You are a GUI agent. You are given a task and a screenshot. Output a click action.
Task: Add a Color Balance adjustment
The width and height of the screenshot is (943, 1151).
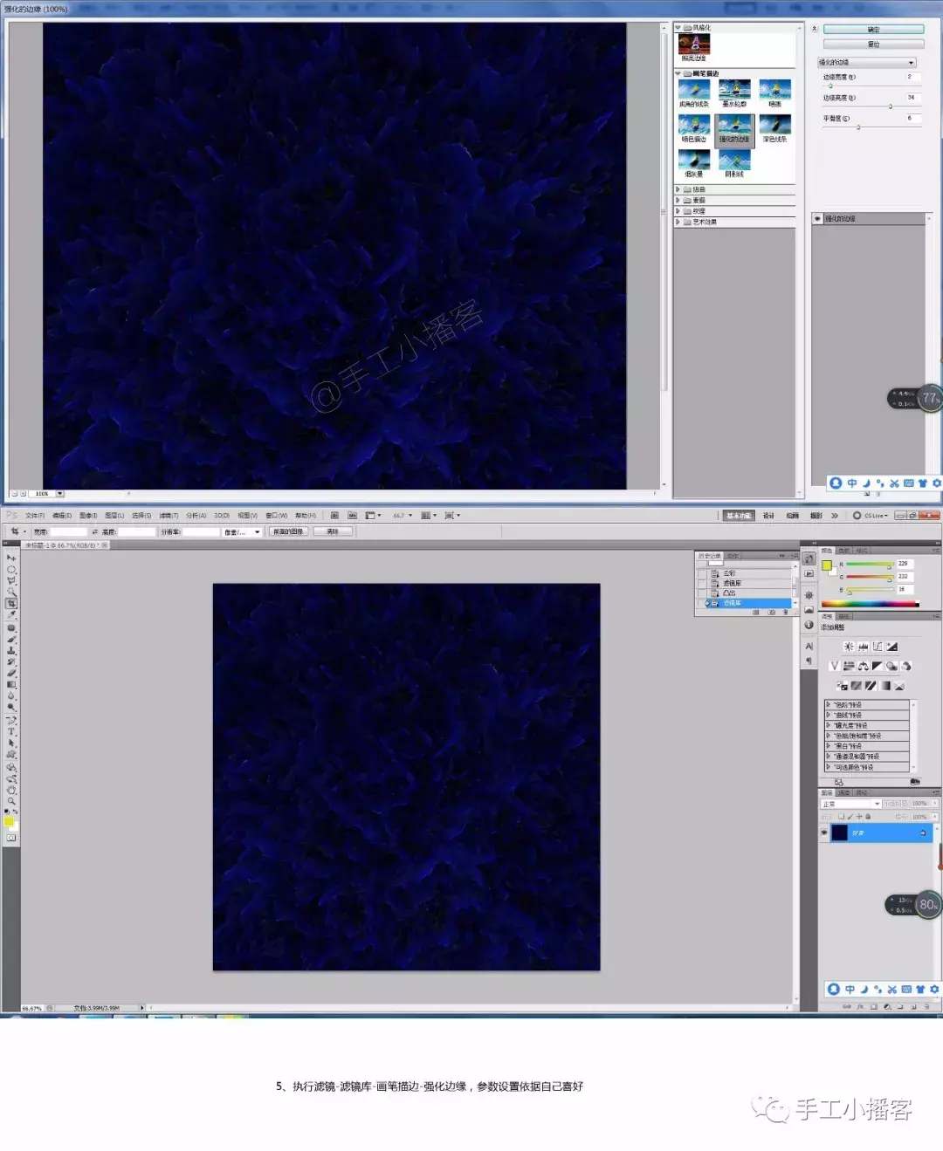point(863,666)
